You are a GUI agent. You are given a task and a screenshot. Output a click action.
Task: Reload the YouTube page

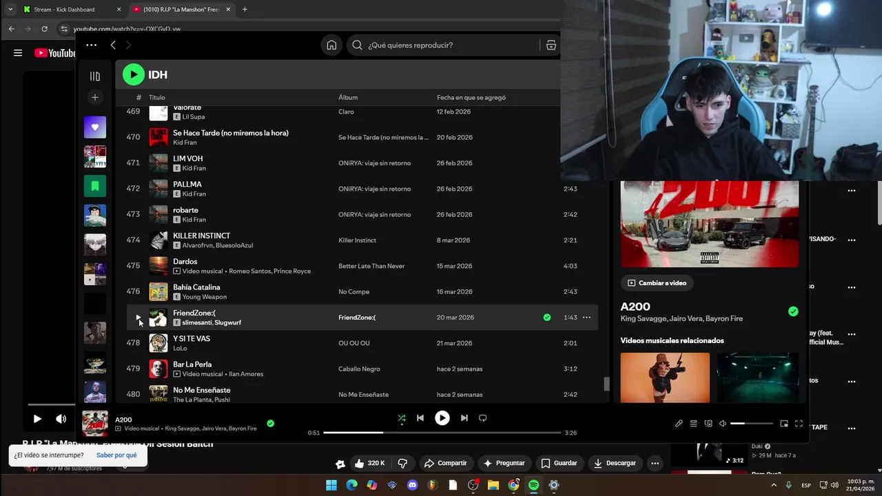(44, 29)
